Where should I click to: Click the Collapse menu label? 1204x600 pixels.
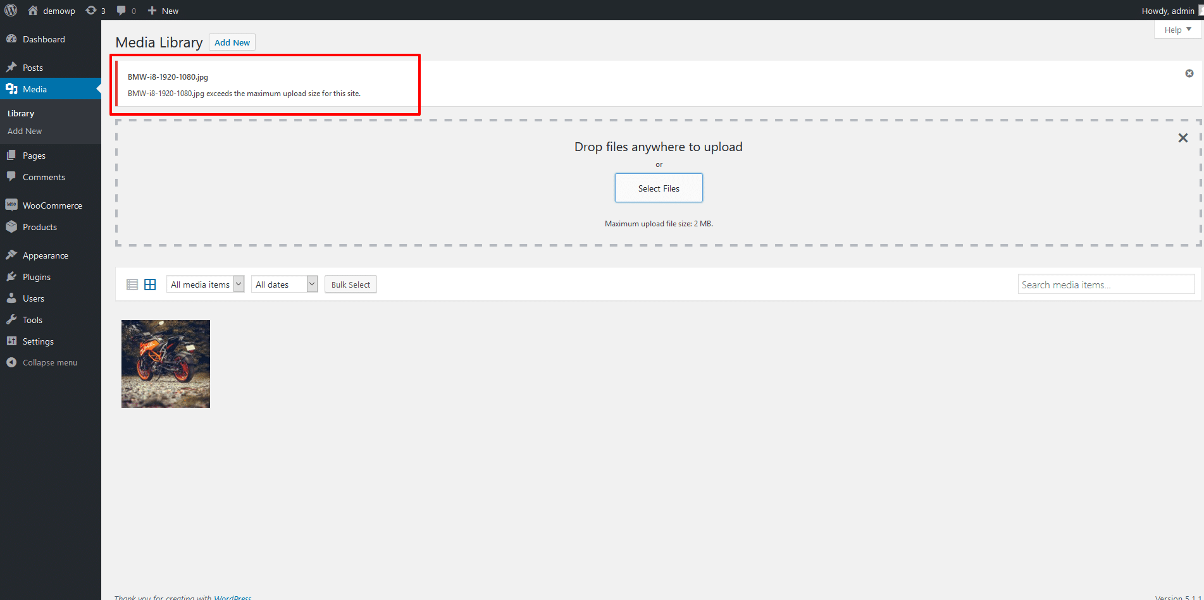click(50, 363)
